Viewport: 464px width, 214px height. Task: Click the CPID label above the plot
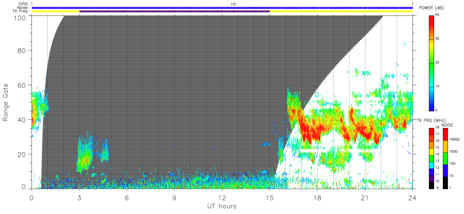[x=23, y=4]
